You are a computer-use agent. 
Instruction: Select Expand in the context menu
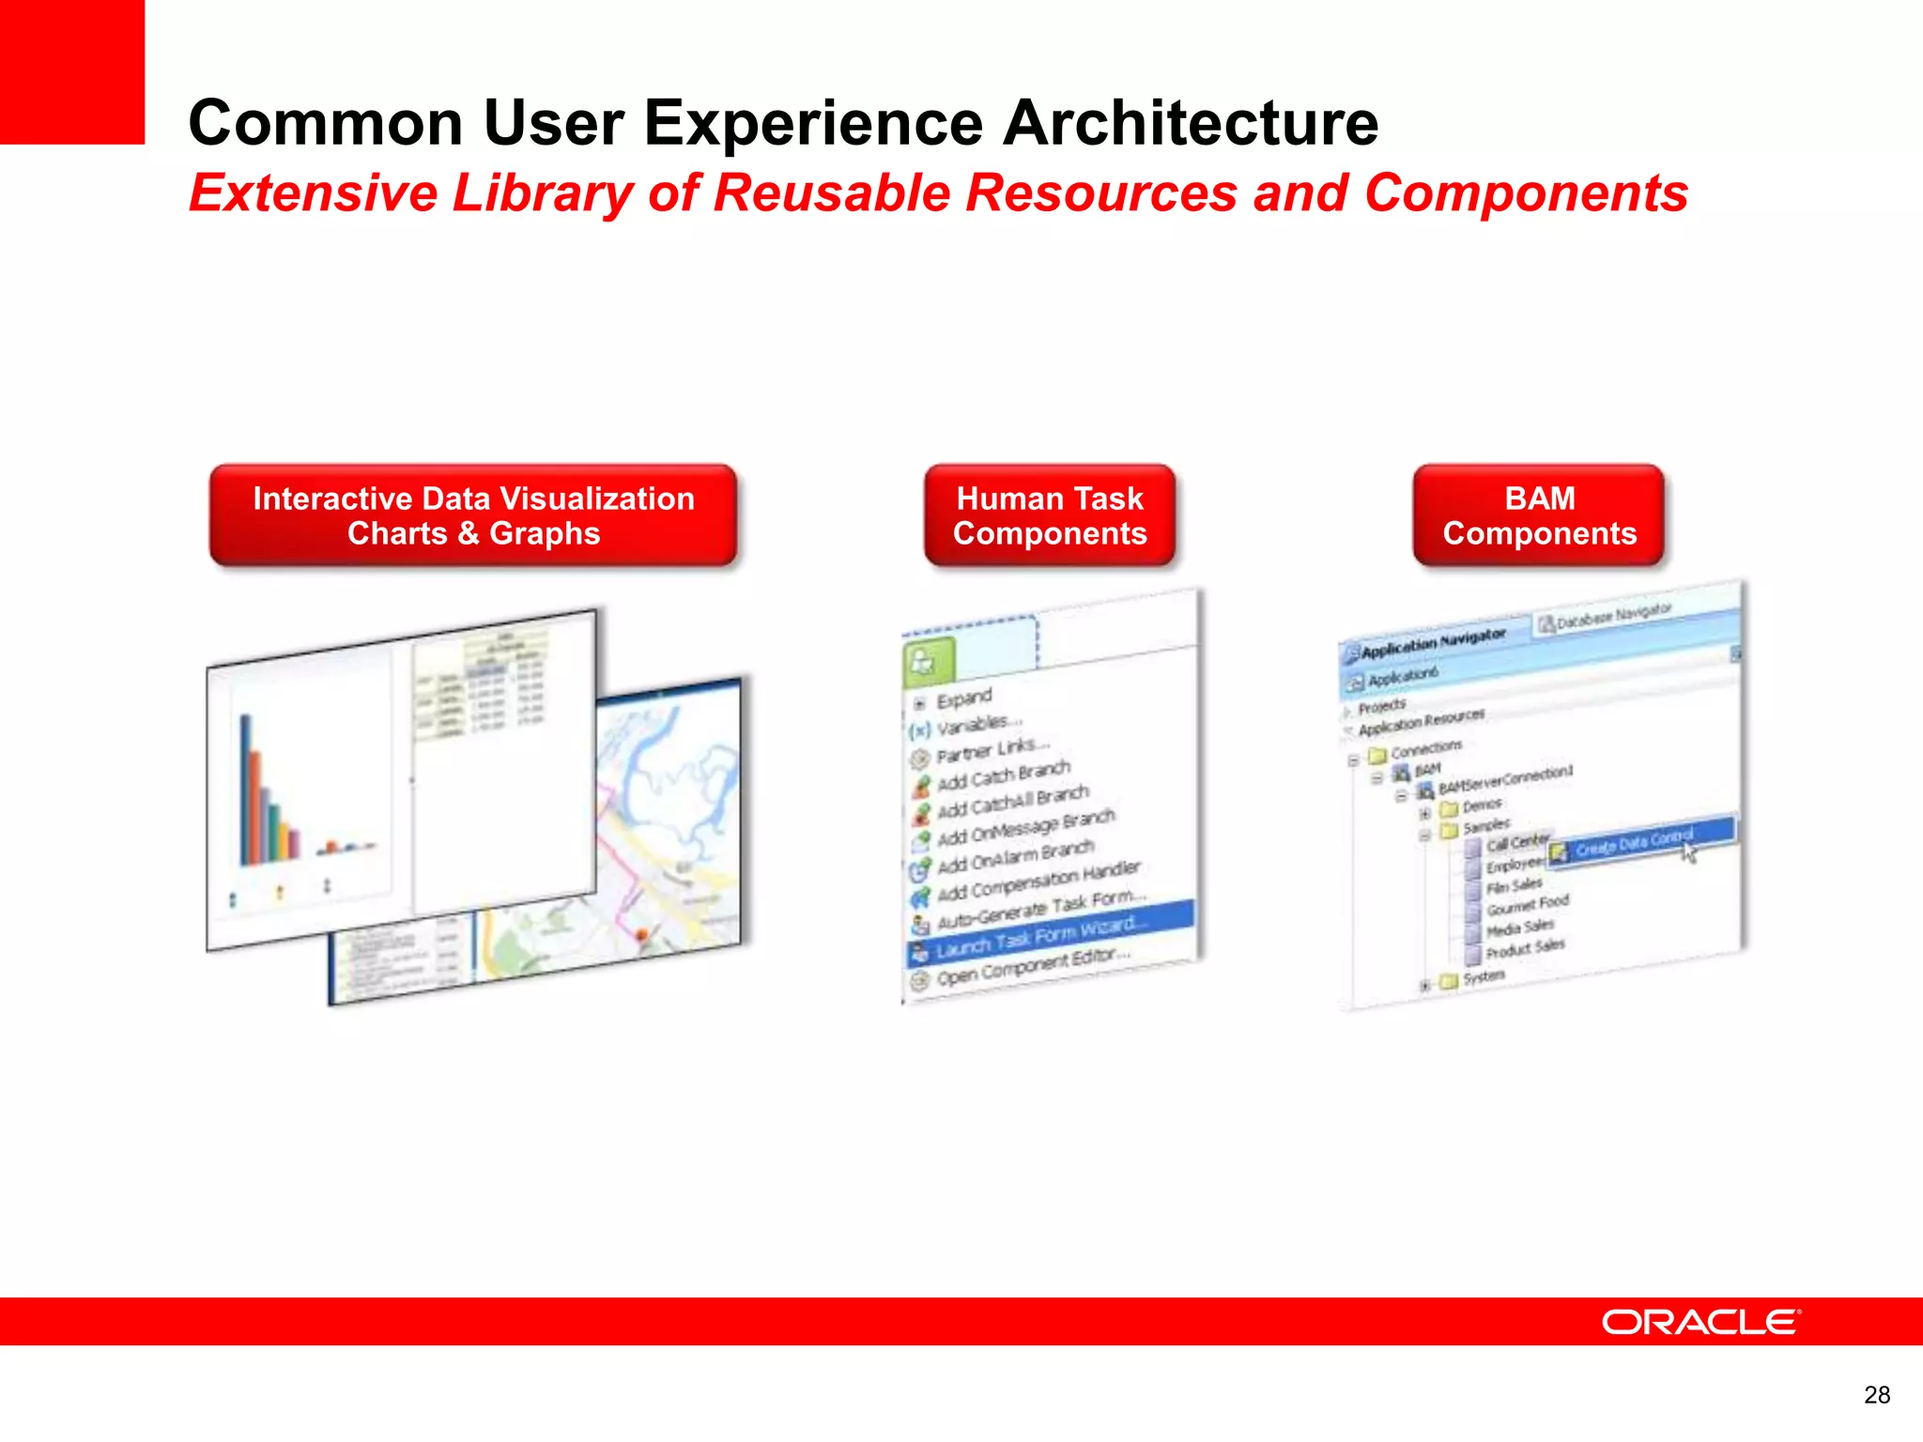point(963,699)
